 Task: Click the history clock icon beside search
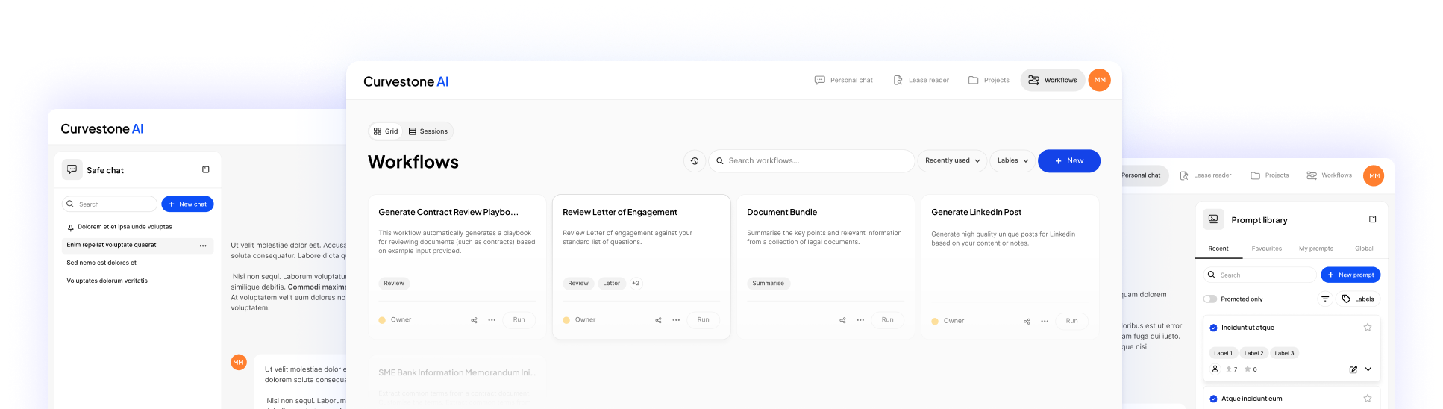coord(695,161)
